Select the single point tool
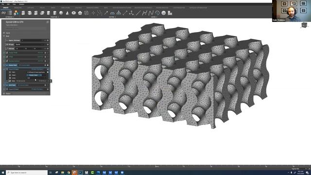 (93, 13)
